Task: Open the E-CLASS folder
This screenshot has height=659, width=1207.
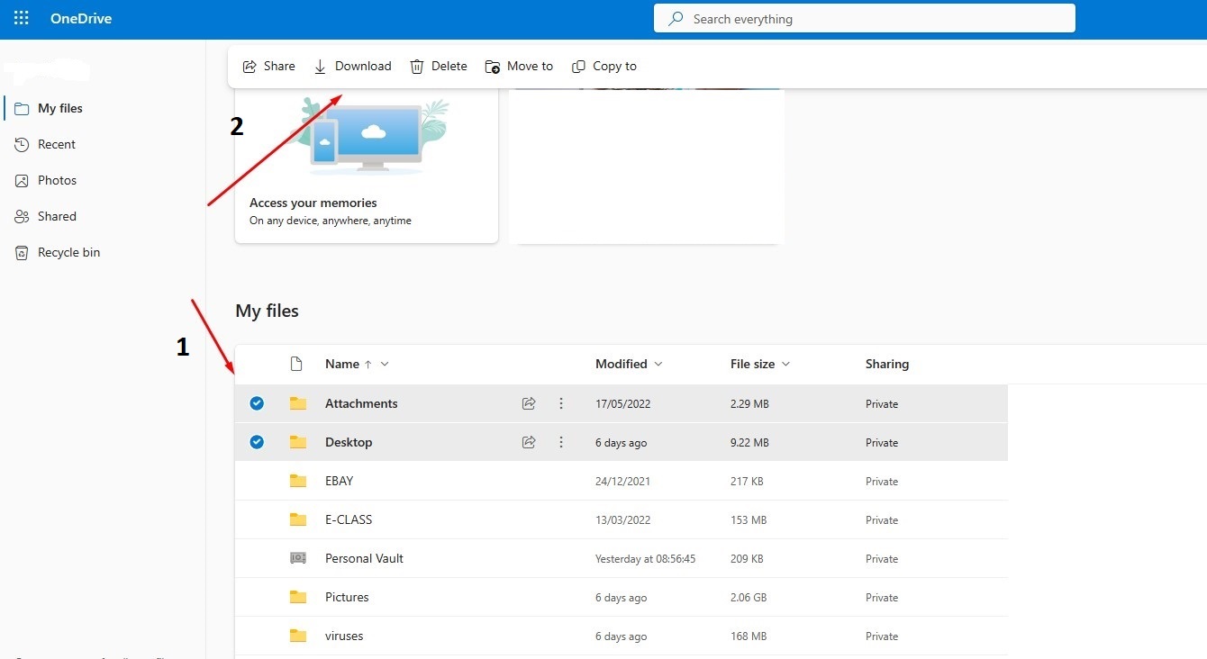Action: point(349,519)
